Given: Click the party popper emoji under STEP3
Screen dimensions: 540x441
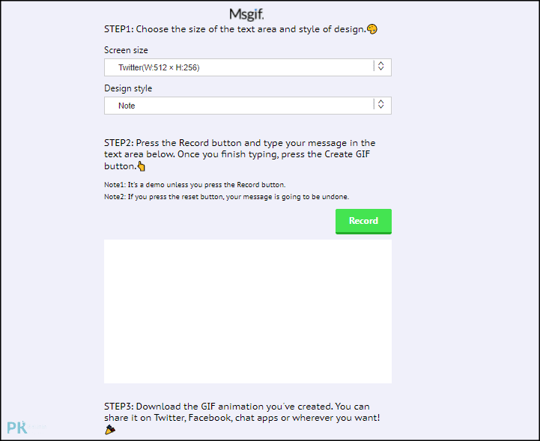Looking at the screenshot, I should coord(110,429).
